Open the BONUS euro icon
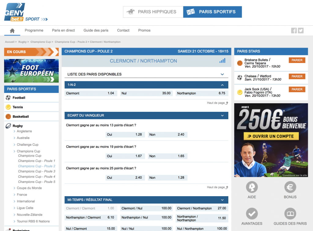 [290, 187]
